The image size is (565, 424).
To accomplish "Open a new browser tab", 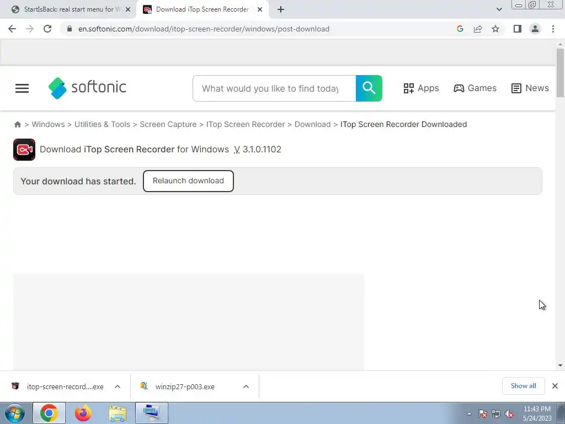I will click(x=281, y=9).
